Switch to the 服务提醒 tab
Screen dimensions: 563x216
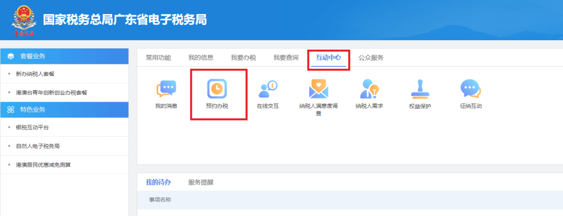click(x=201, y=182)
